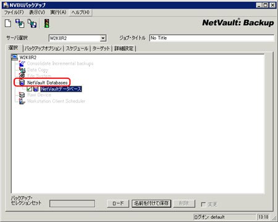278x222 pixels.
Task: Select the Workstation Client Scheduler tree item
Action: [x=56, y=101]
